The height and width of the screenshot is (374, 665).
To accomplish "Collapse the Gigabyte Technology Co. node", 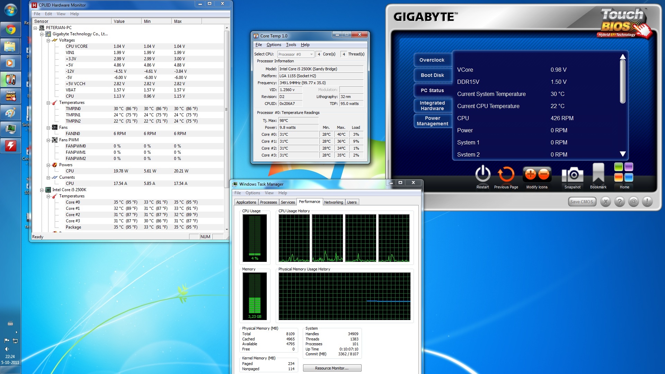I will [x=42, y=34].
